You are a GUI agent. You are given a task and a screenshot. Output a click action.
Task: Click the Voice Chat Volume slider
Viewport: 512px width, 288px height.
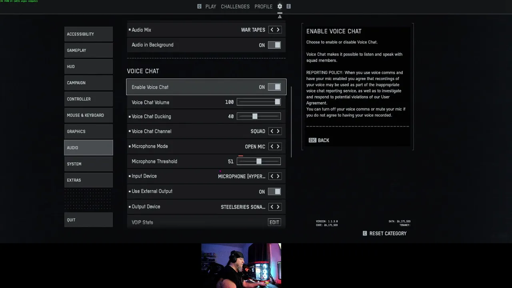pos(259,102)
